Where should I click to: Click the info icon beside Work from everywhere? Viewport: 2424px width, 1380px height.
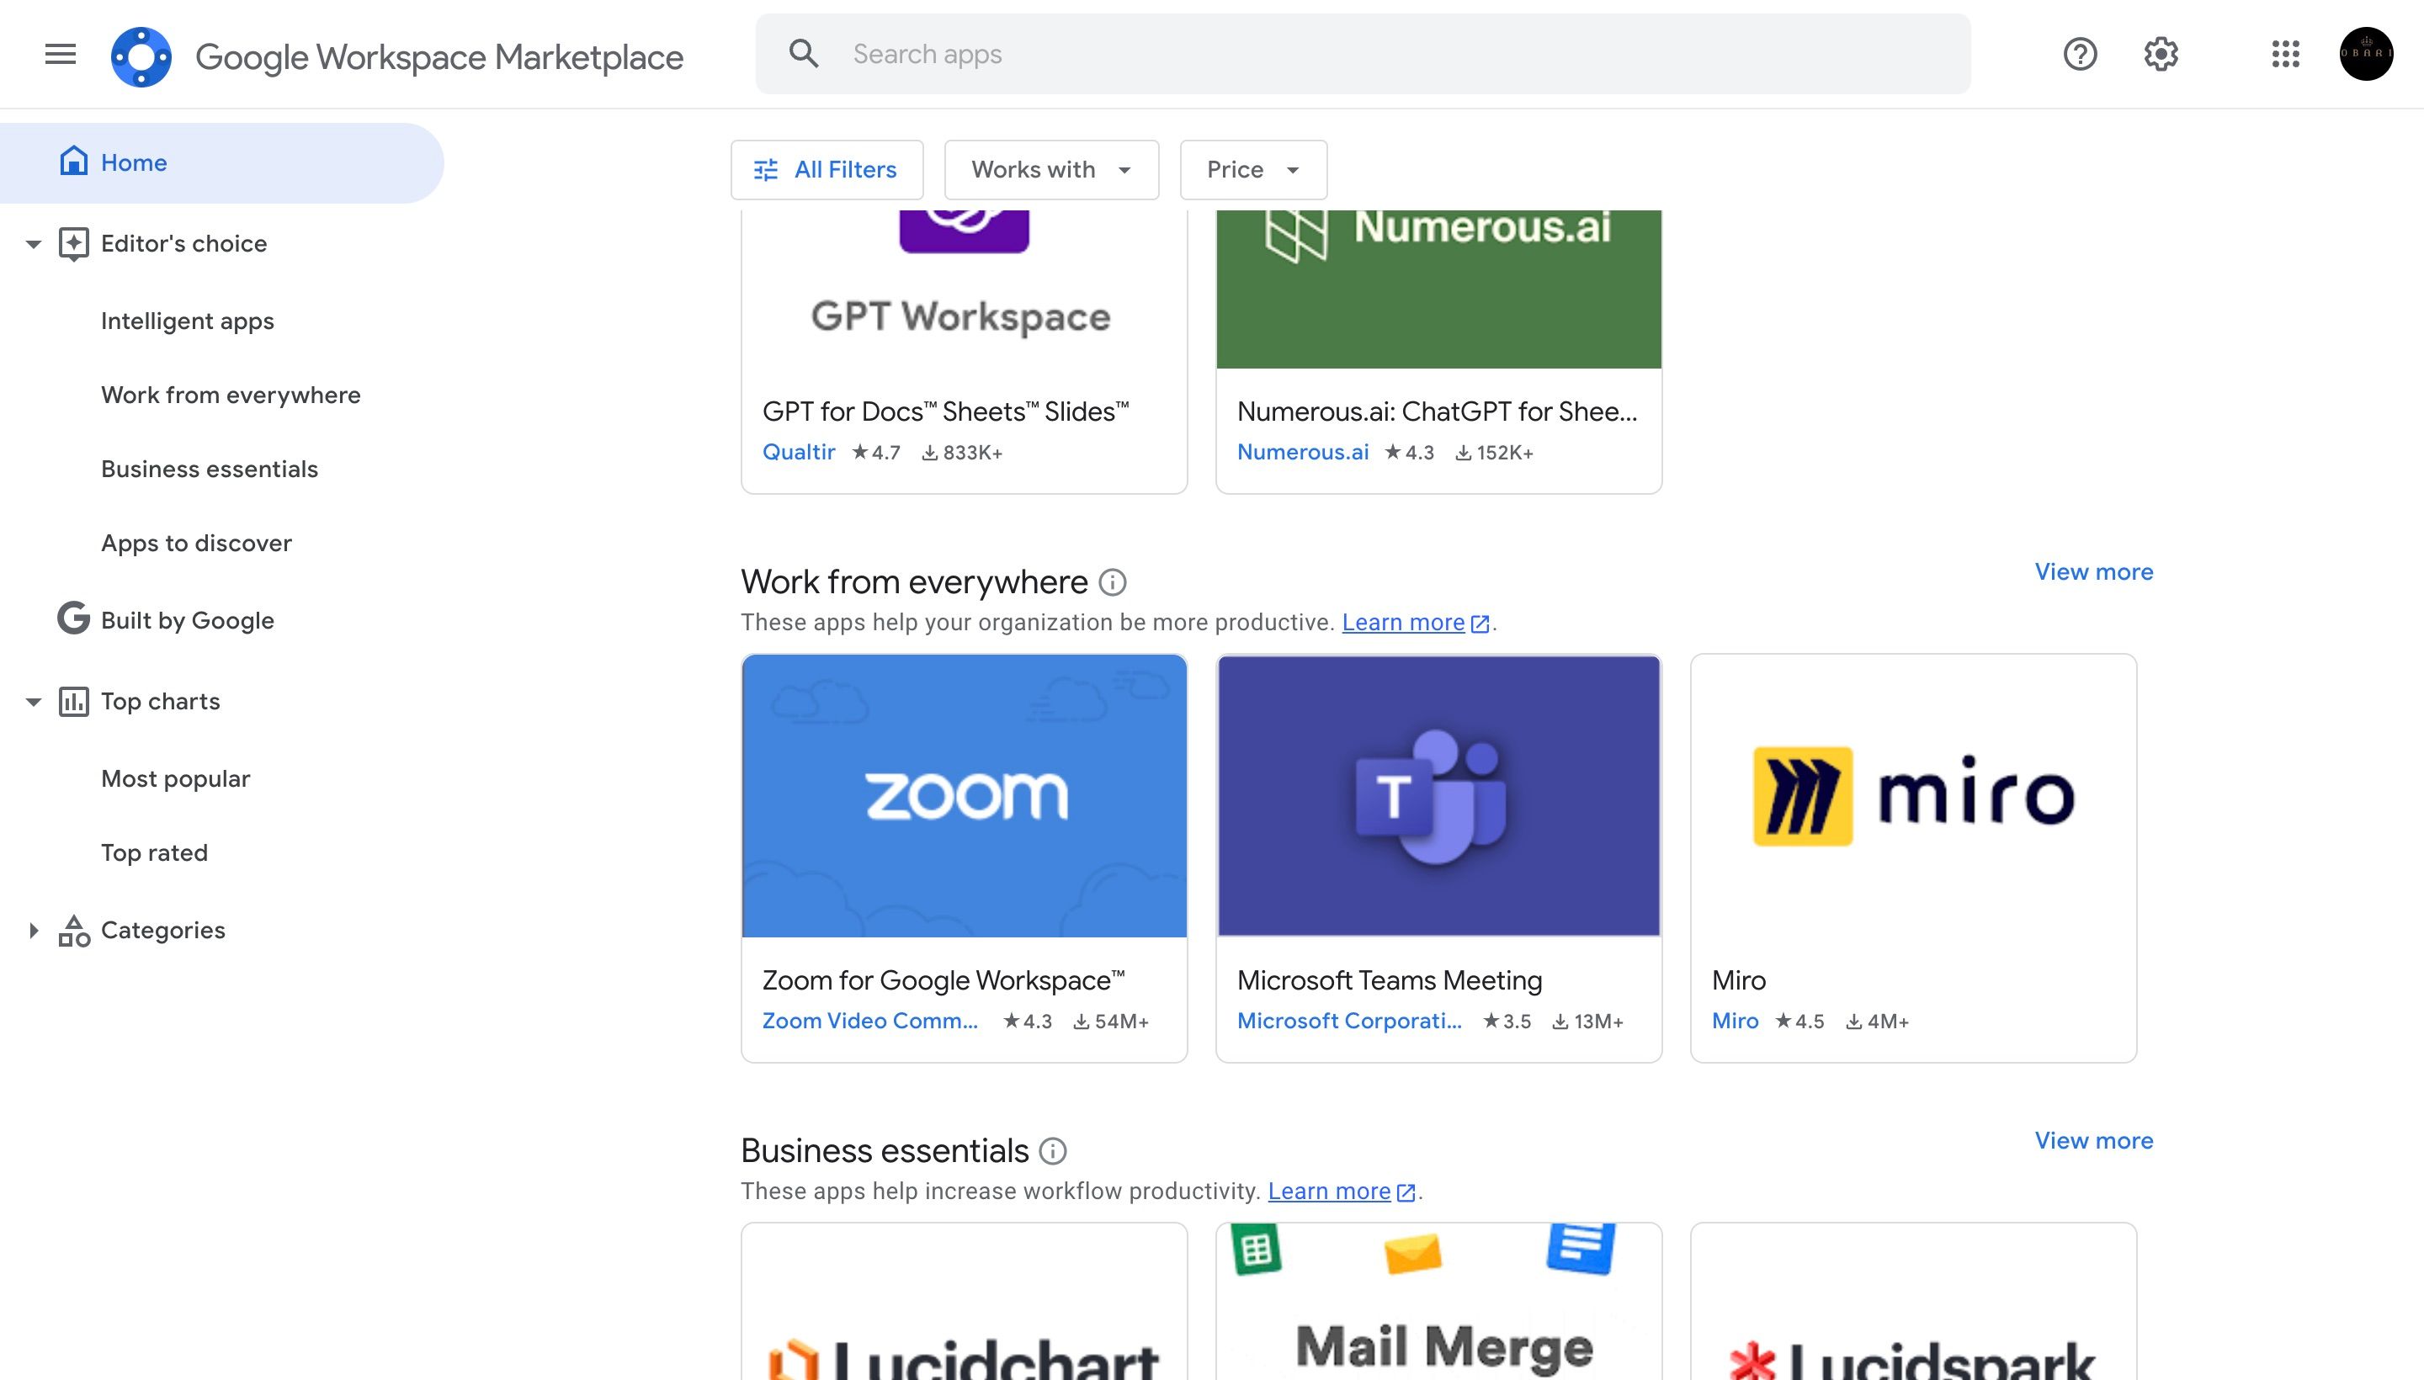point(1112,582)
